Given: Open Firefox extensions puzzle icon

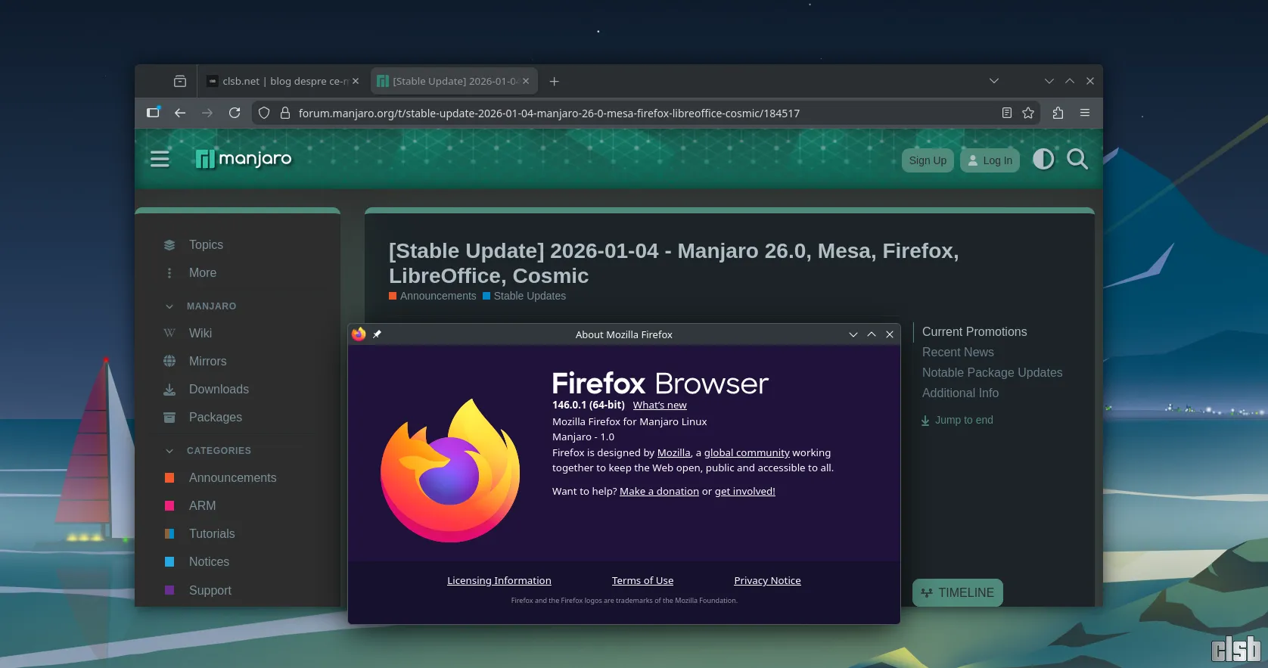Looking at the screenshot, I should coord(1058,113).
